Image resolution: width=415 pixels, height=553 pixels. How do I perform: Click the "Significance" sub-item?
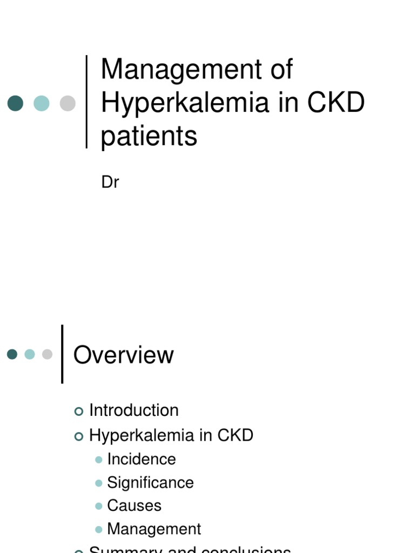point(150,482)
